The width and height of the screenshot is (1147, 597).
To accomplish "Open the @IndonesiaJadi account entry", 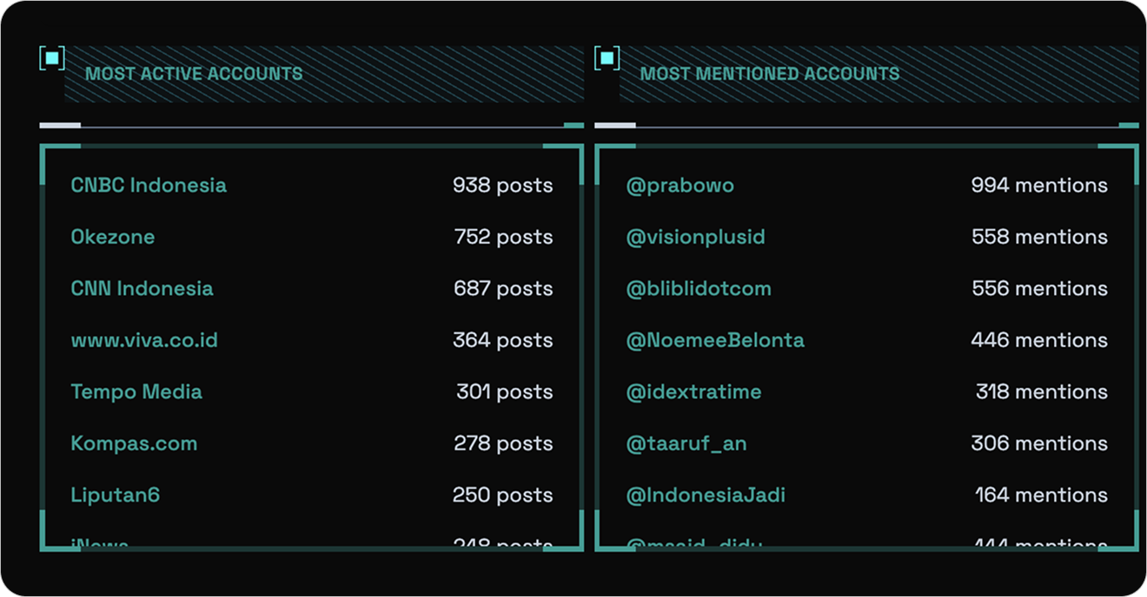I will click(706, 495).
